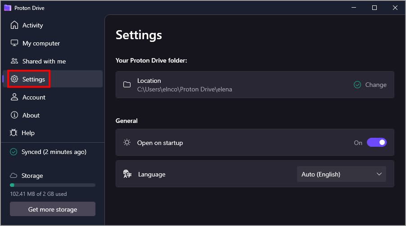
Task: Click the About info icon
Action: tap(14, 115)
